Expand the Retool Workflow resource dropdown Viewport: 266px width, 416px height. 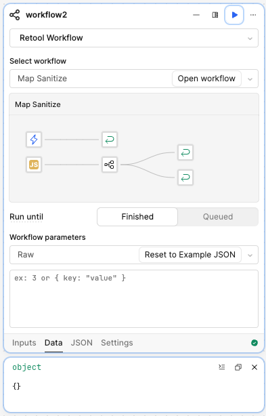click(x=134, y=38)
